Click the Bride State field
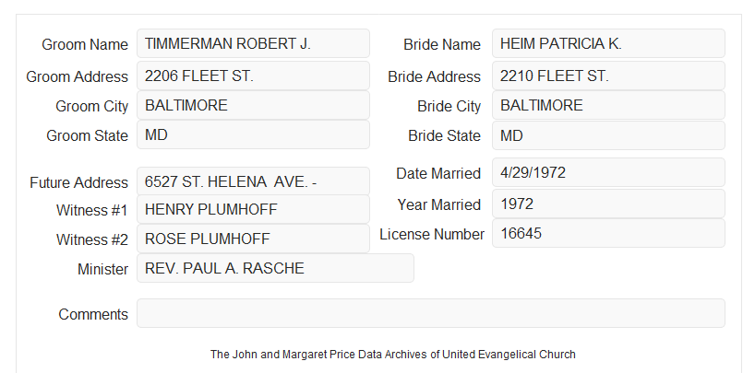 pyautogui.click(x=608, y=135)
